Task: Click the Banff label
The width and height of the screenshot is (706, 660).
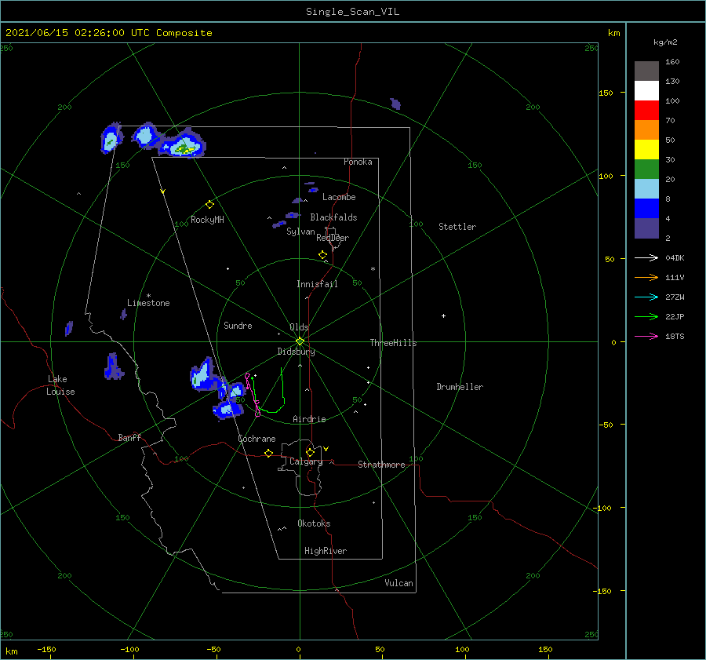Action: coord(129,437)
